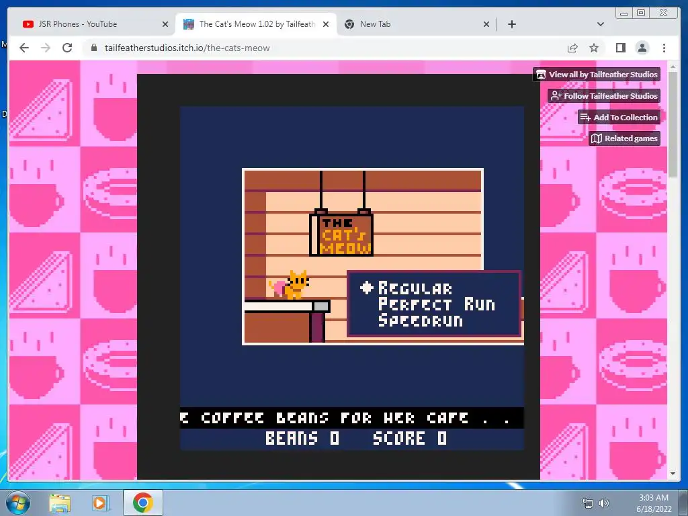688x516 pixels.
Task: Expand the tab search chevron
Action: point(601,24)
